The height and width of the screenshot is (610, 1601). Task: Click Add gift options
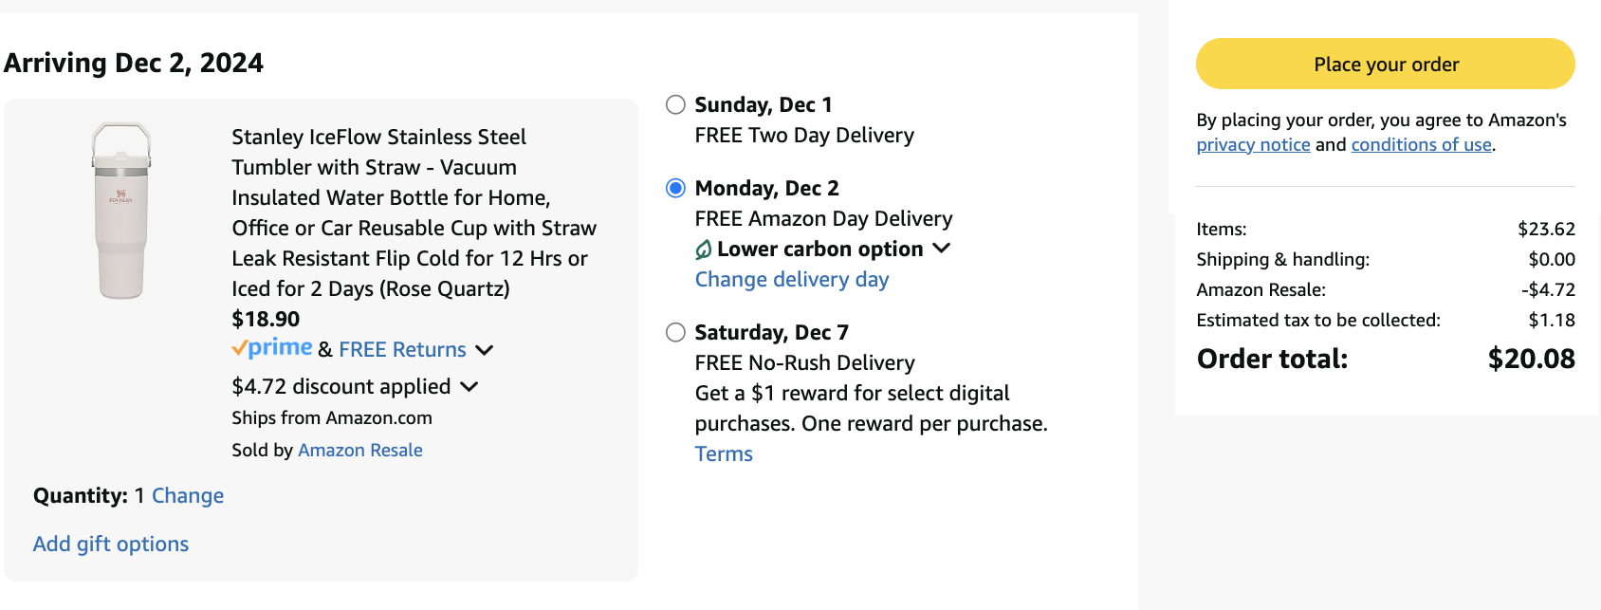[x=110, y=544]
